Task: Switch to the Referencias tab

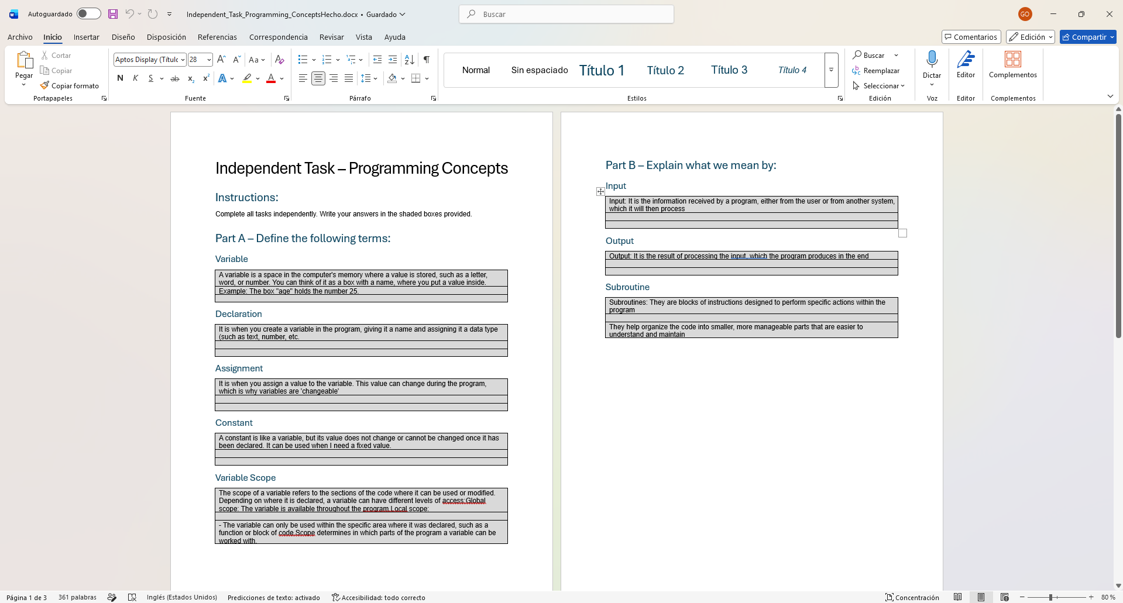Action: coord(218,37)
